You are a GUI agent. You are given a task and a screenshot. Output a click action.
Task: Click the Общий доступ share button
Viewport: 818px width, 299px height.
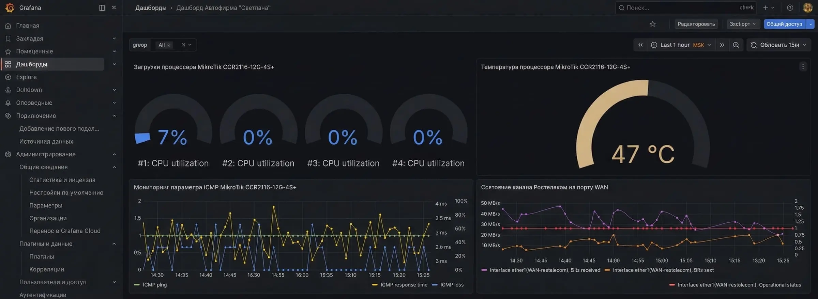click(x=784, y=24)
